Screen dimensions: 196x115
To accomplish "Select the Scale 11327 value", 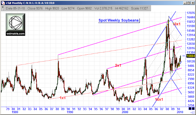I will tap(139, 8).
